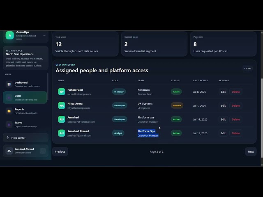Click the Jul 15, 2026 date
263x197 pixels.
pyautogui.click(x=200, y=133)
